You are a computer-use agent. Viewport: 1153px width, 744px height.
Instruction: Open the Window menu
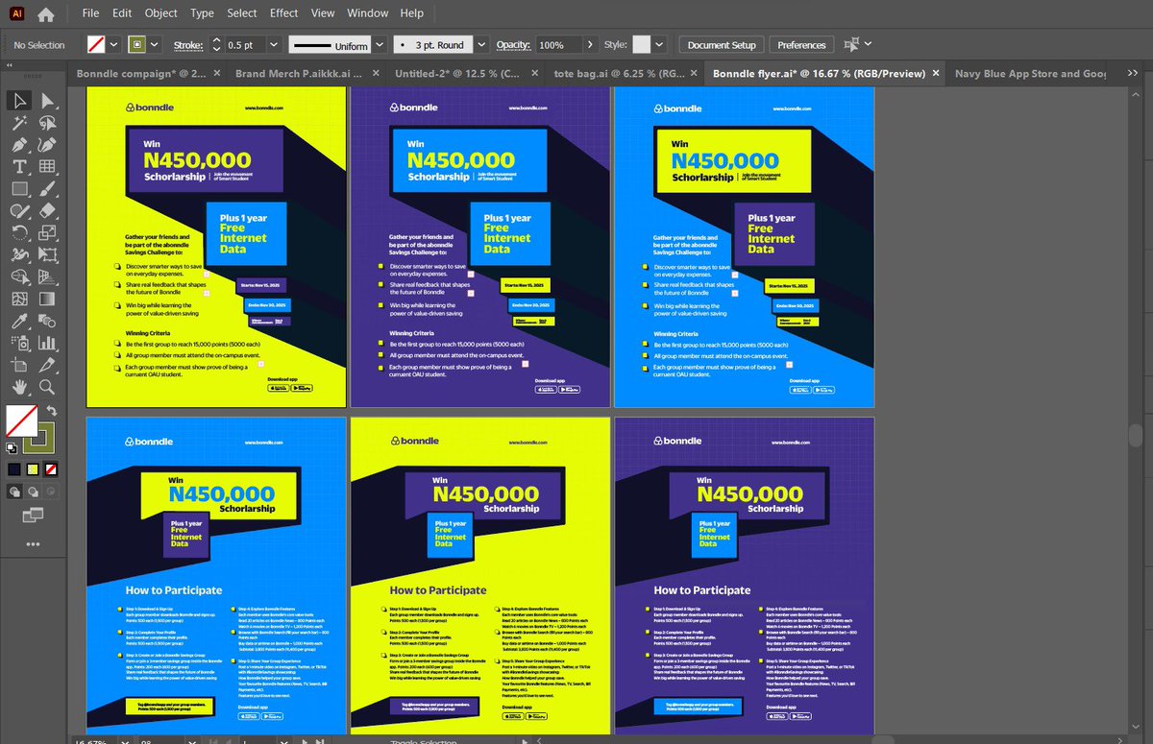tap(367, 13)
